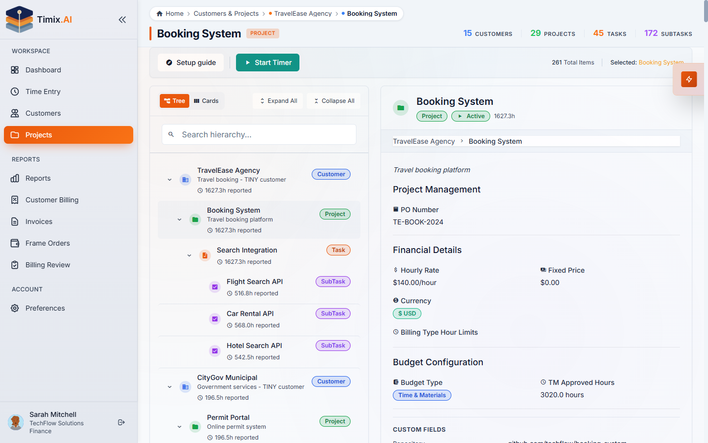
Task: Click the Time & Materials budget badge
Action: pyautogui.click(x=422, y=395)
